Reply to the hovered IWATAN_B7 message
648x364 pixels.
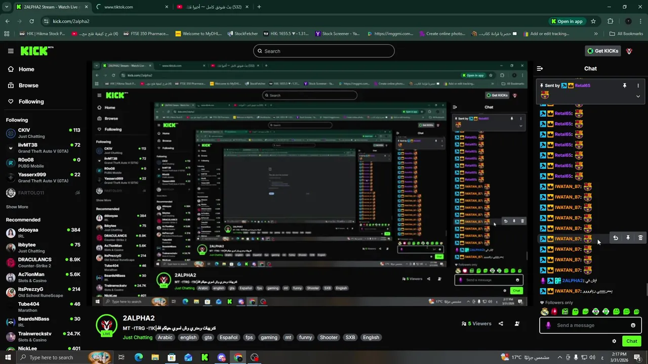coord(615,238)
